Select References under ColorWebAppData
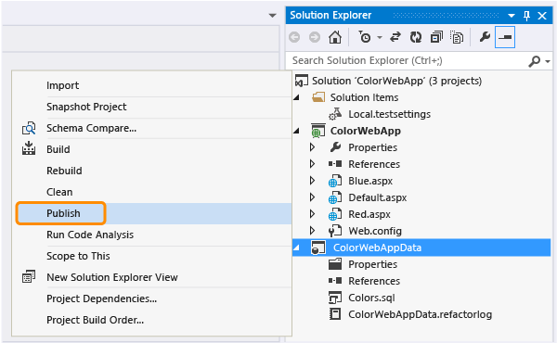Viewport: 557px width, 343px height. 374,281
